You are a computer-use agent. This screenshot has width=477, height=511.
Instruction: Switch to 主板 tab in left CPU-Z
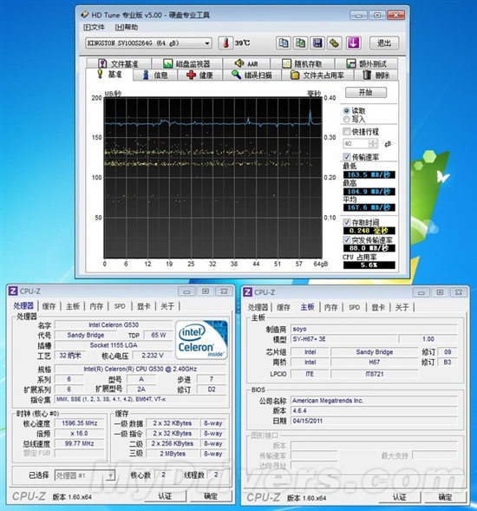[x=73, y=306]
